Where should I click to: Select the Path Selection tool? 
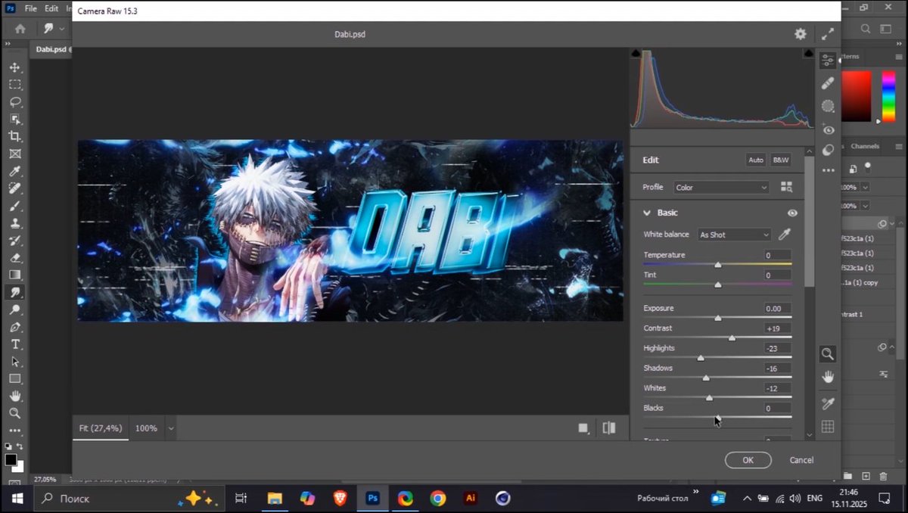coord(15,362)
